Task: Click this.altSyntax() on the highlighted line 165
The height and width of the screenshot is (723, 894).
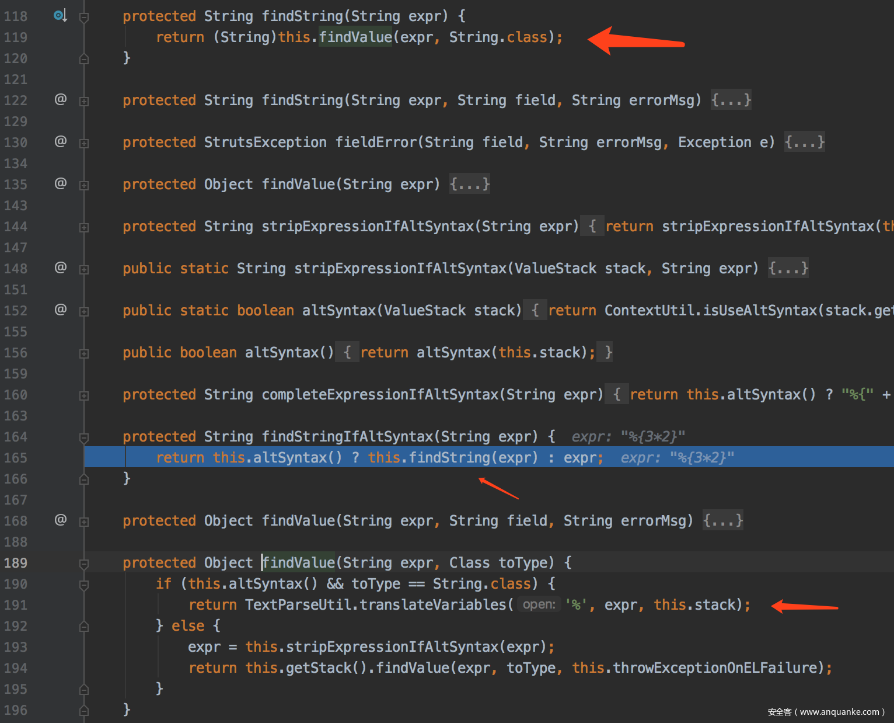Action: (278, 458)
